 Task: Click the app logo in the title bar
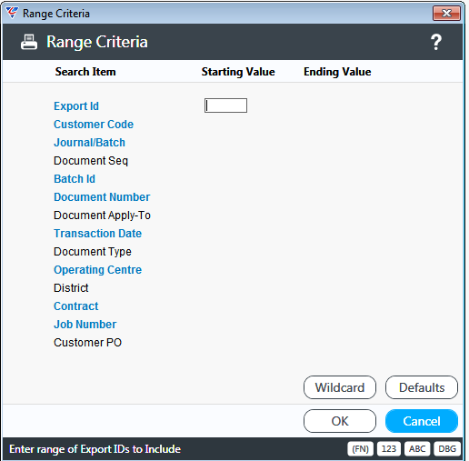pyautogui.click(x=12, y=13)
